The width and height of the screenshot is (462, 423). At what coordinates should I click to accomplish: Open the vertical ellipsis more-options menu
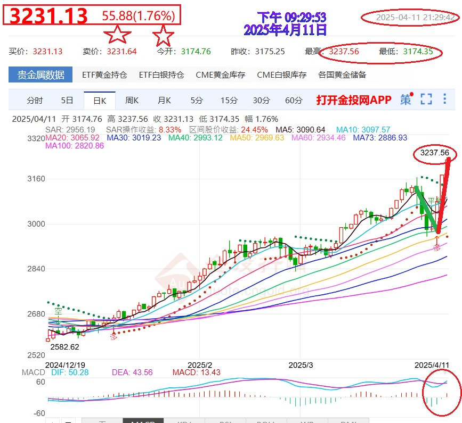point(444,99)
